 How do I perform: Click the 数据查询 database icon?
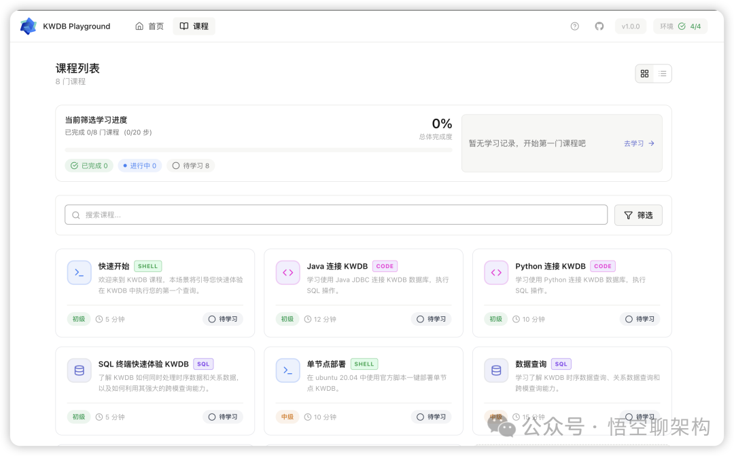(x=496, y=370)
